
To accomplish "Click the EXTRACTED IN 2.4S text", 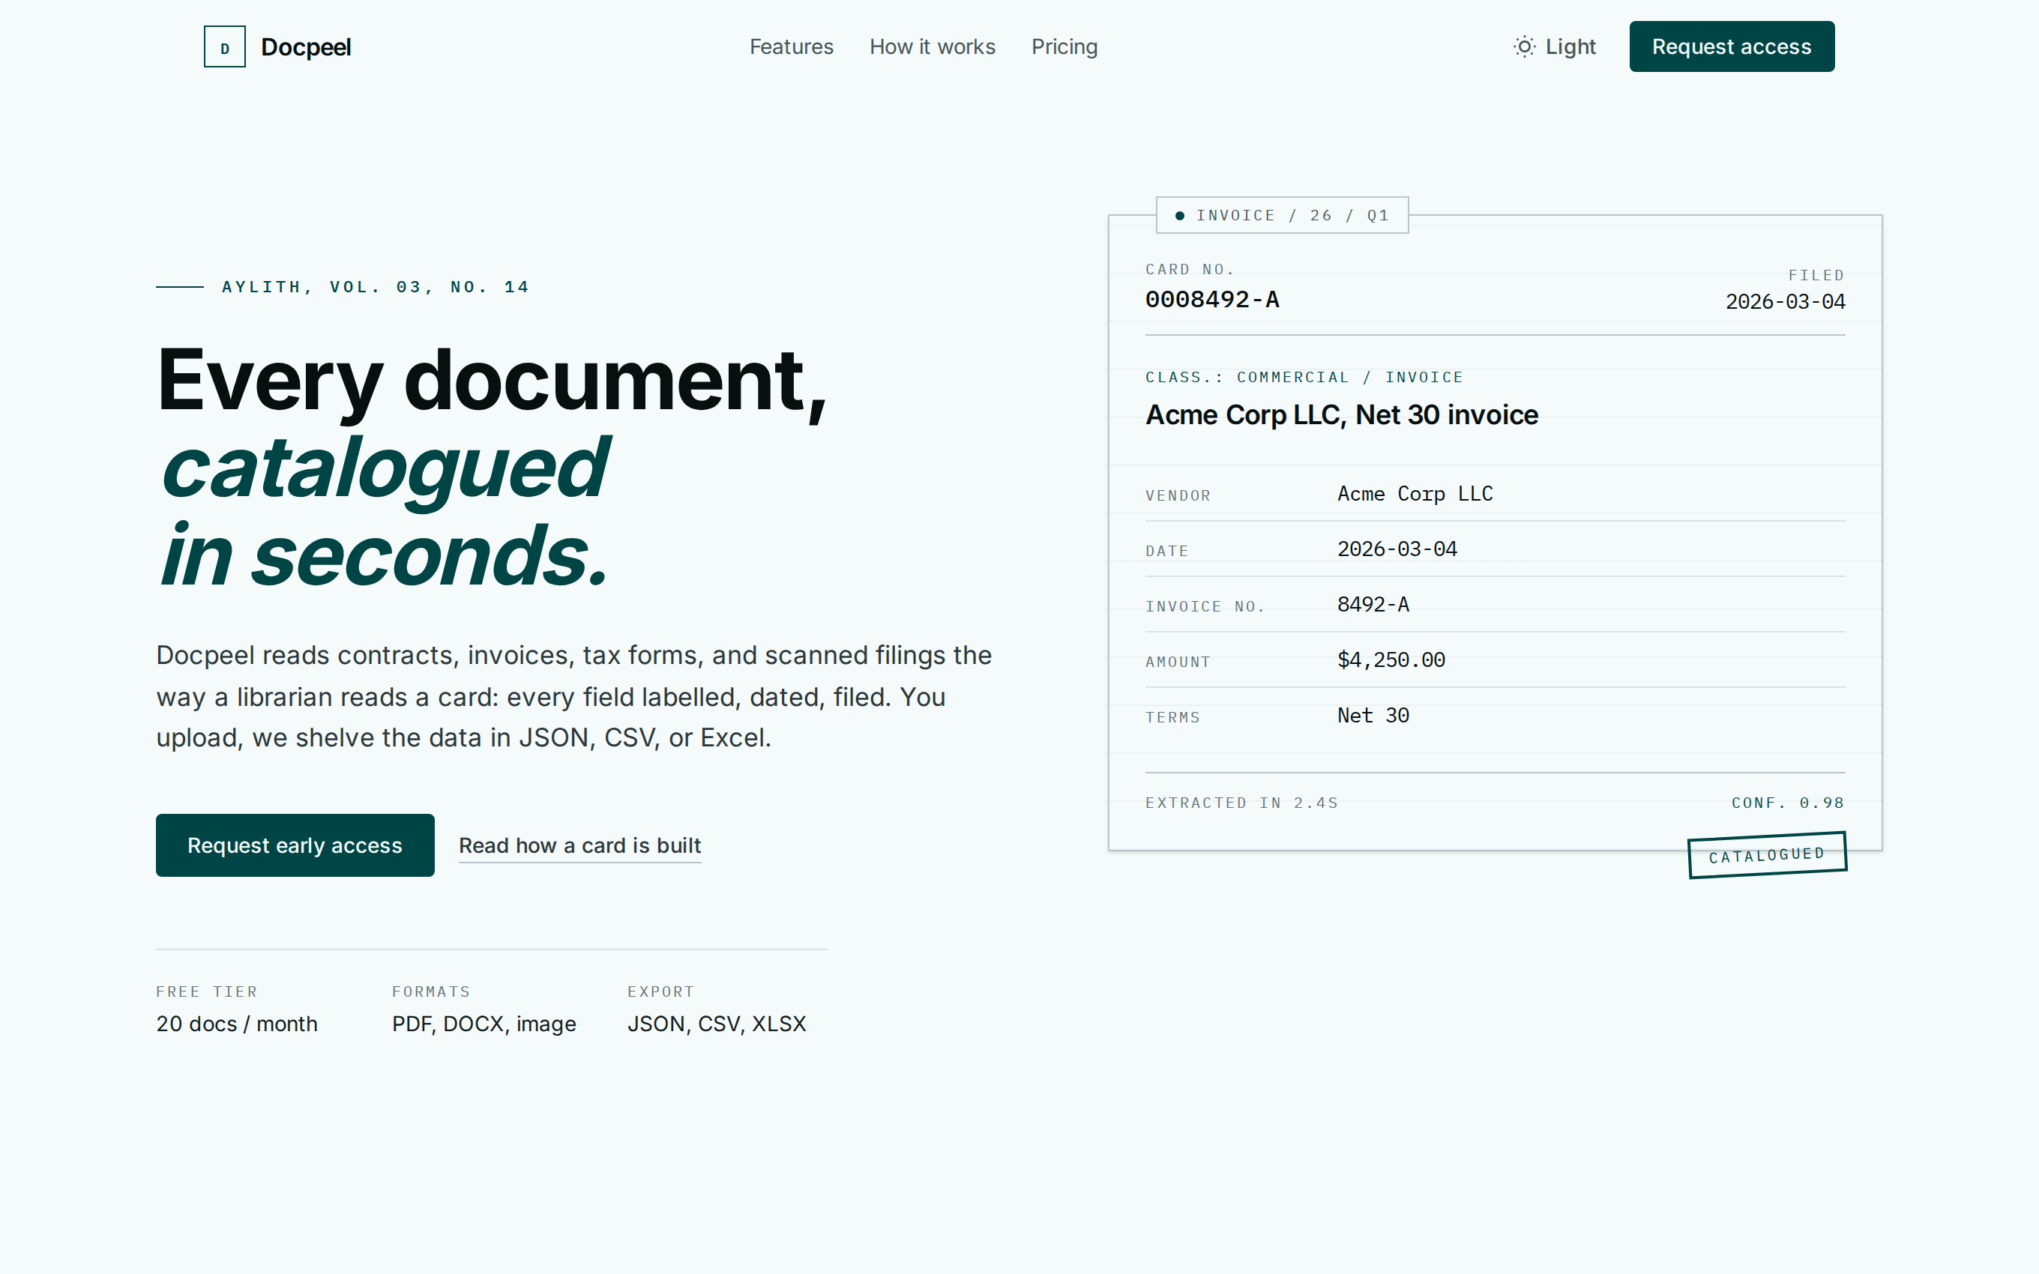I will click(1241, 803).
